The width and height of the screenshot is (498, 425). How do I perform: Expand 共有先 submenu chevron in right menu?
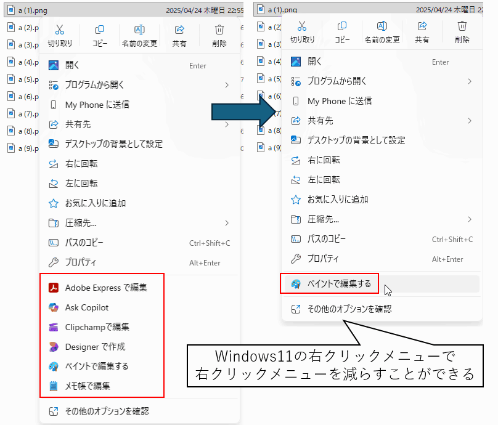click(x=470, y=121)
